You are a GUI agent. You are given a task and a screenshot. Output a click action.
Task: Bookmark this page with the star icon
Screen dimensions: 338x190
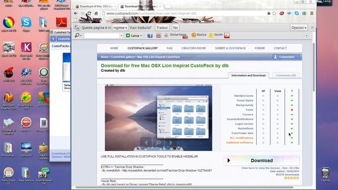click(x=275, y=13)
